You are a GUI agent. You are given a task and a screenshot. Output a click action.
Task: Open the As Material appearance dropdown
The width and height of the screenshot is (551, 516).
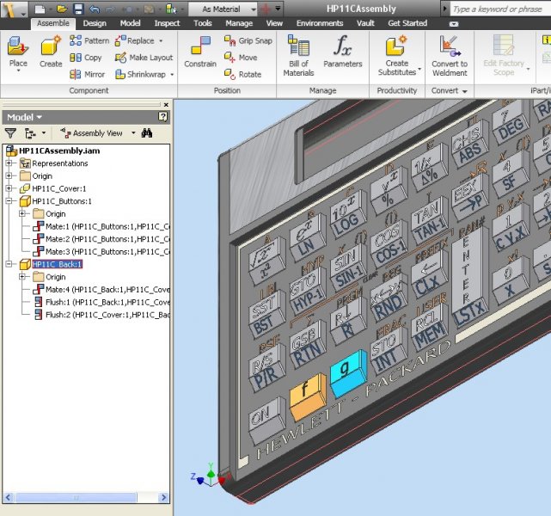223,9
